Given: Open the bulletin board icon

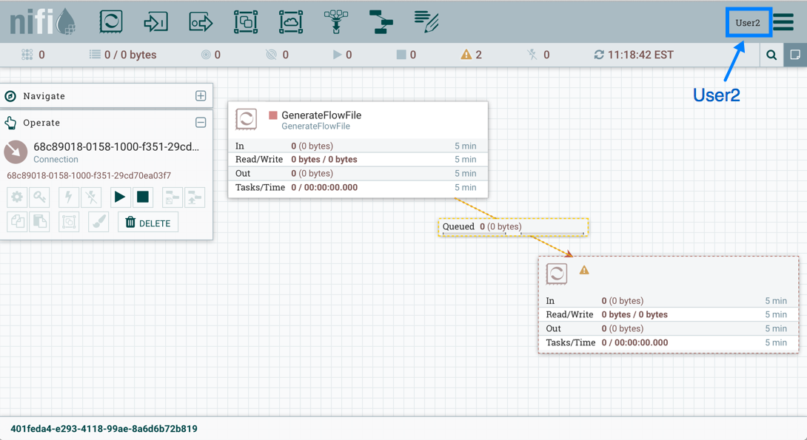Looking at the screenshot, I should pos(795,55).
